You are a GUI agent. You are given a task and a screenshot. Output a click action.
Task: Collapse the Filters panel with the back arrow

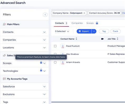pyautogui.click(x=45, y=15)
